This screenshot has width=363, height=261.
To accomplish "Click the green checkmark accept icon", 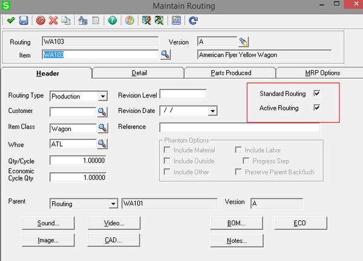I will pos(11,21).
